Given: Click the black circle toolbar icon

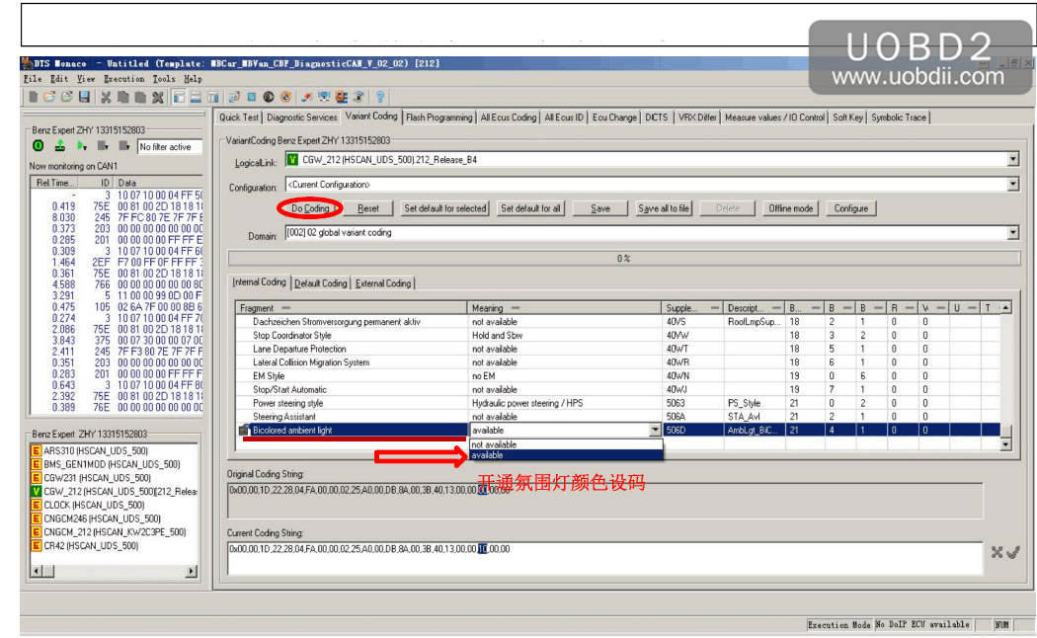Looking at the screenshot, I should (269, 97).
